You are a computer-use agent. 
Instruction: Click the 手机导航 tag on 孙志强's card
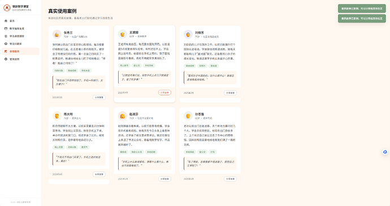point(190,152)
